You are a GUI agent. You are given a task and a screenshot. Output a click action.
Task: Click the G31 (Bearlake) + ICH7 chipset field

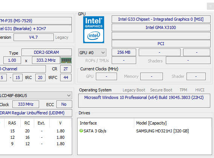click(x=36, y=29)
